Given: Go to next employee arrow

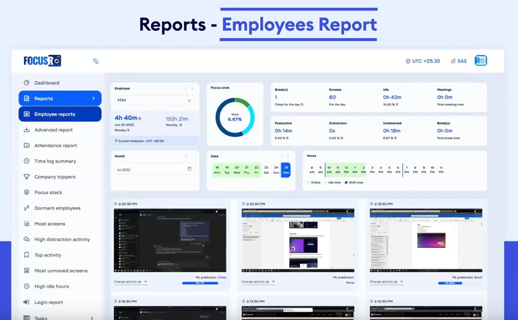Looking at the screenshot, I should tap(192, 89).
